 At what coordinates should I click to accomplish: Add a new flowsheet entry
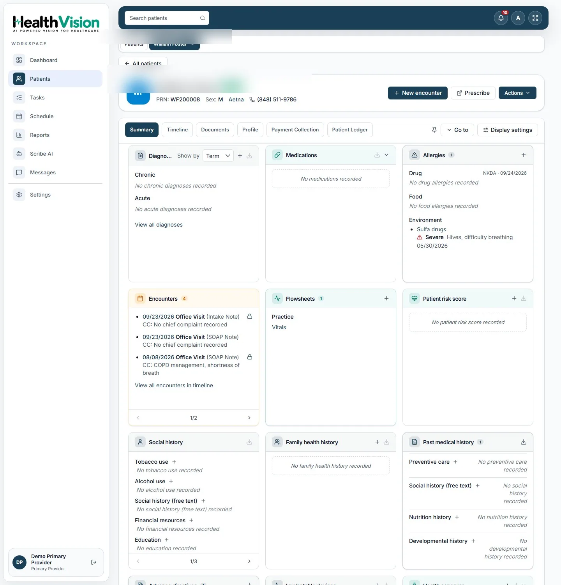[386, 298]
